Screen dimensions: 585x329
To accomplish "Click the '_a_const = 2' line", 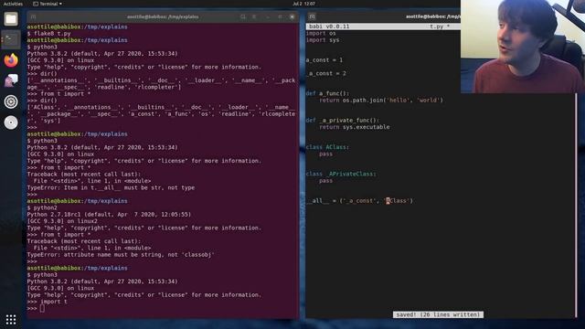I will [326, 73].
